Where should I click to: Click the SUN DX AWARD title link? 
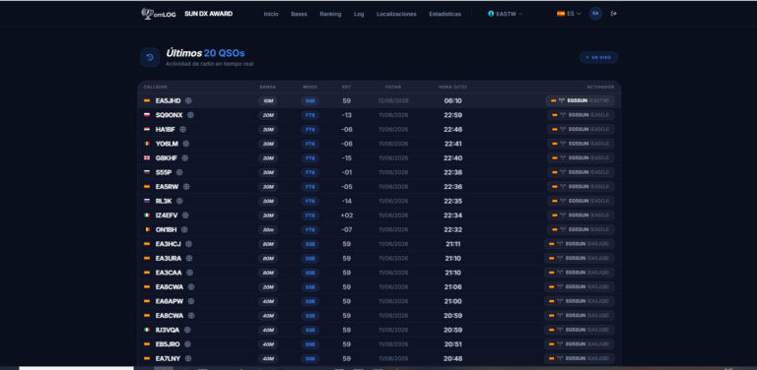pyautogui.click(x=209, y=14)
